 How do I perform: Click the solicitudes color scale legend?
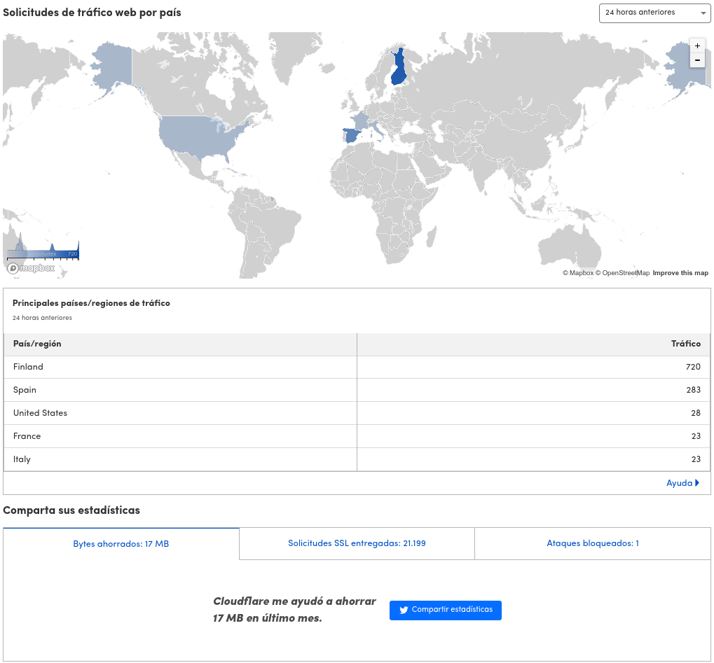click(x=42, y=252)
